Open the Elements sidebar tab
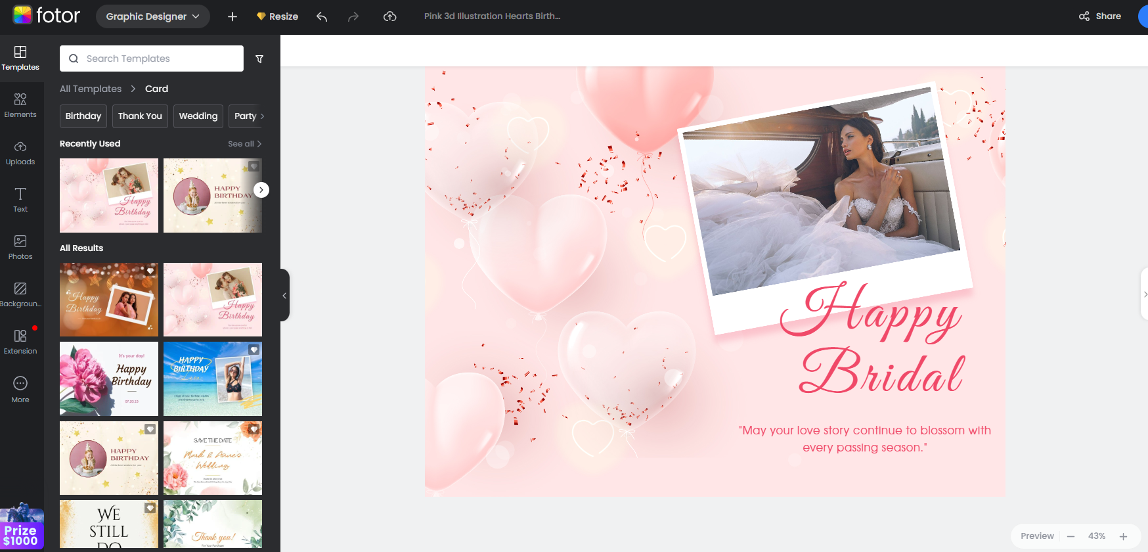Viewport: 1148px width, 552px height. click(20, 105)
